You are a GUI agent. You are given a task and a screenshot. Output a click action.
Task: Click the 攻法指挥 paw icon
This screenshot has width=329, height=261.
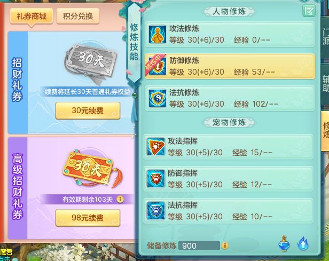[156, 147]
